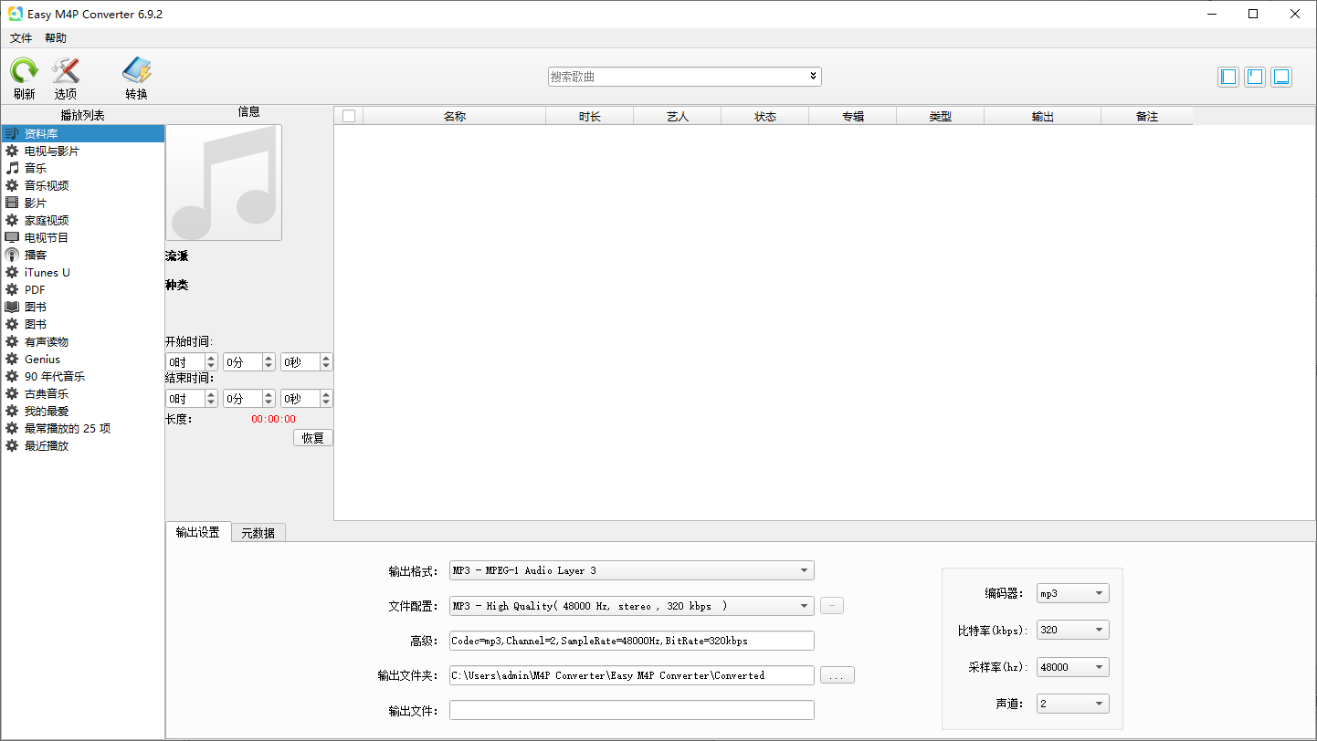Sort by the 名称 column header
This screenshot has width=1317, height=741.
[455, 116]
